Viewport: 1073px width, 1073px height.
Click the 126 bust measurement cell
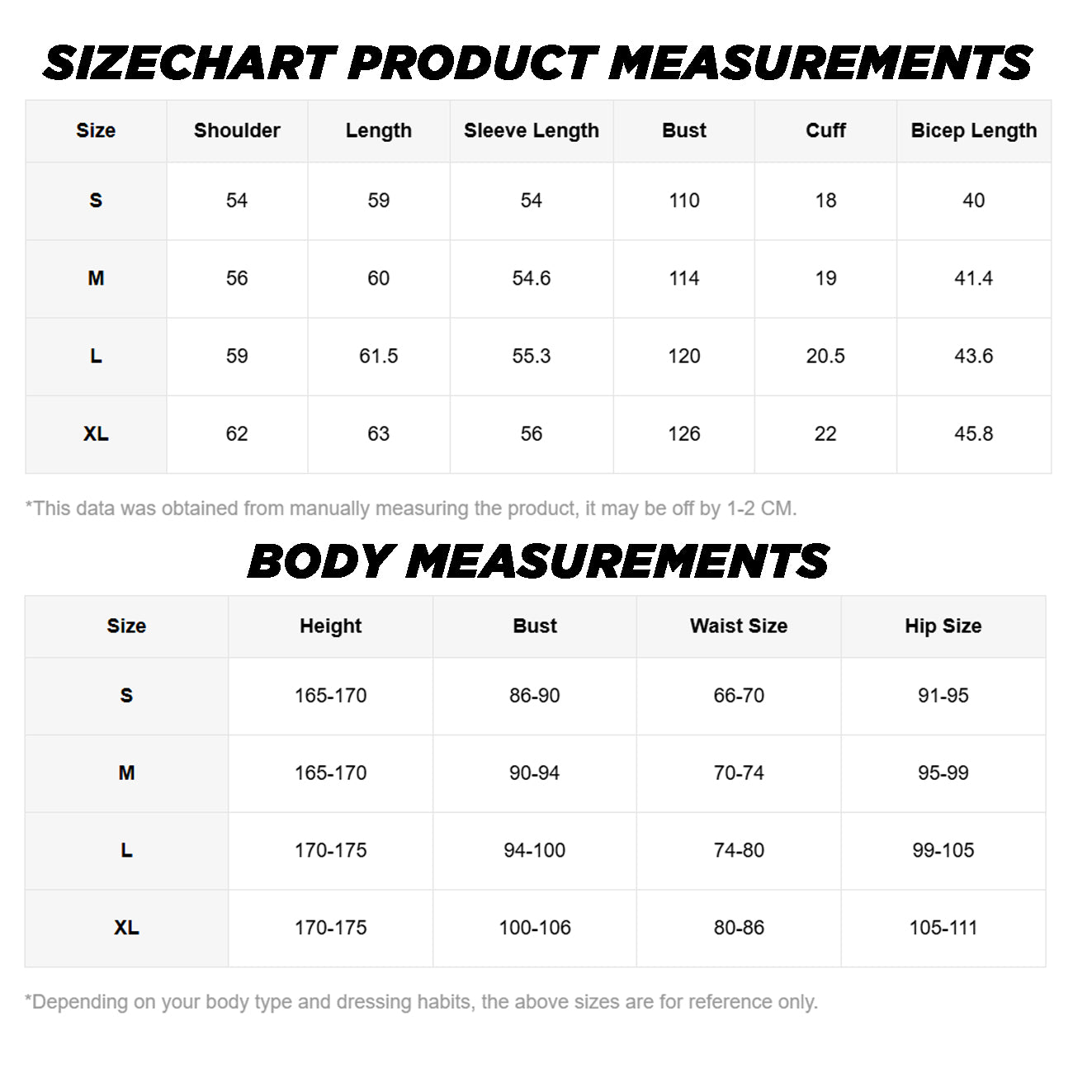(x=683, y=433)
